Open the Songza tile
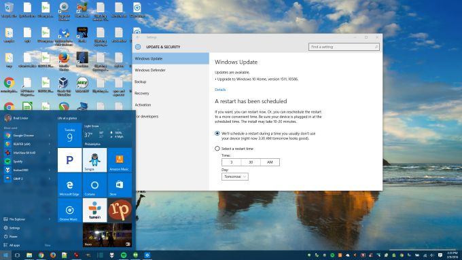The height and width of the screenshot is (260, 462). [94, 160]
